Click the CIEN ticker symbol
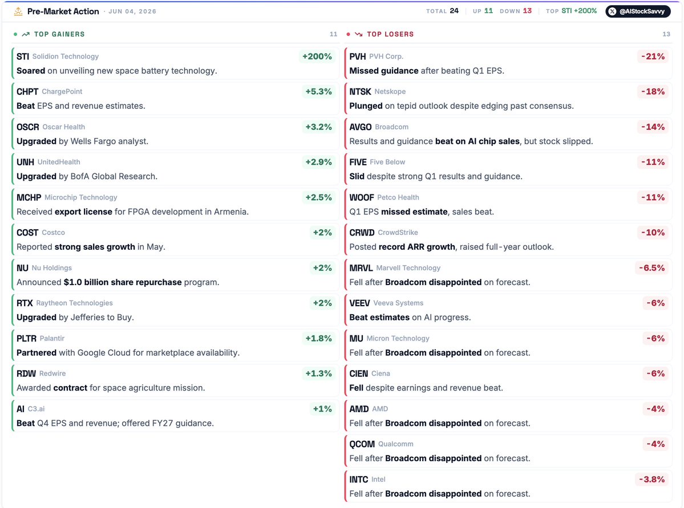 point(359,373)
